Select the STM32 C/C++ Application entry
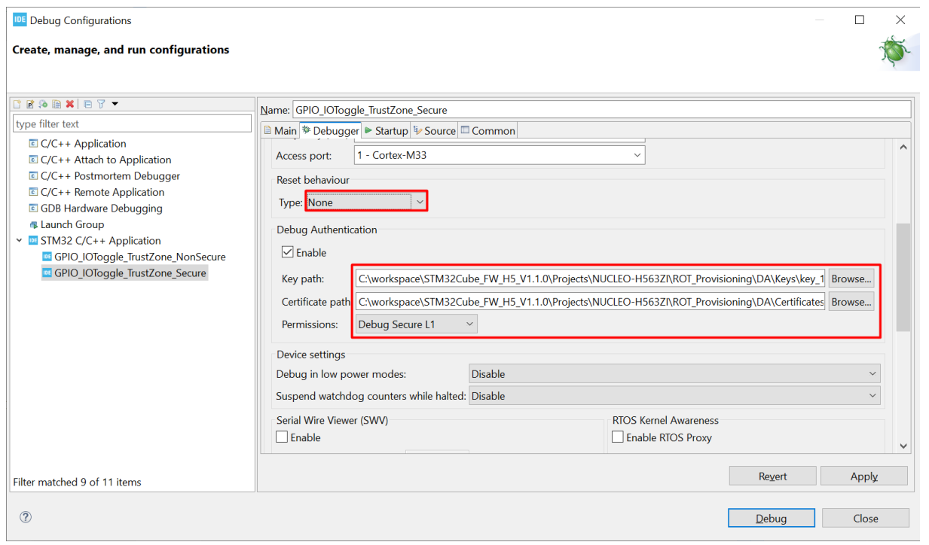Image resolution: width=929 pixels, height=545 pixels. 94,241
